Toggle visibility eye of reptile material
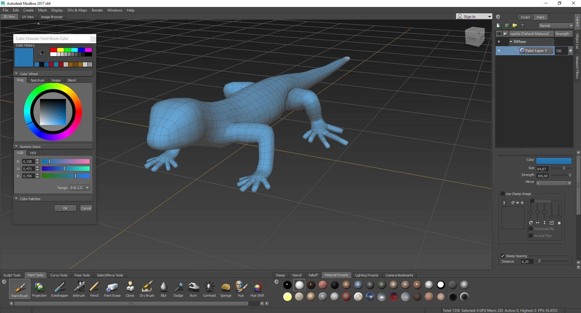581x313 pixels. tap(499, 34)
